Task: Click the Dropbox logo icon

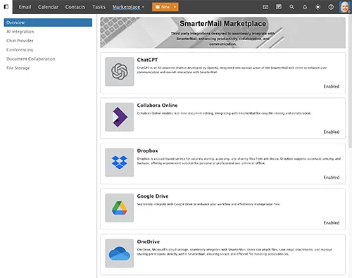Action: pos(120,163)
